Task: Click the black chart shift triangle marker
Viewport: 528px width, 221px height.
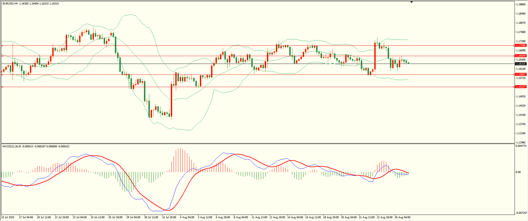Action: (x=411, y=2)
